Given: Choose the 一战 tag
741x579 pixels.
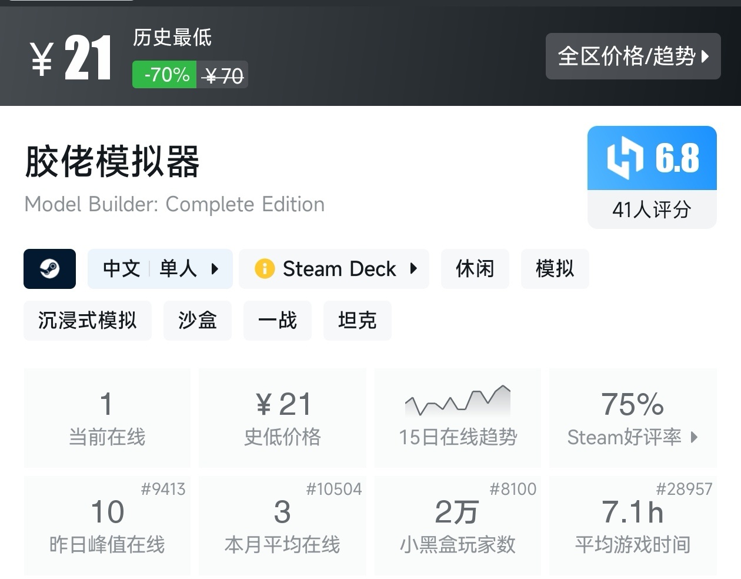Looking at the screenshot, I should pyautogui.click(x=277, y=321).
